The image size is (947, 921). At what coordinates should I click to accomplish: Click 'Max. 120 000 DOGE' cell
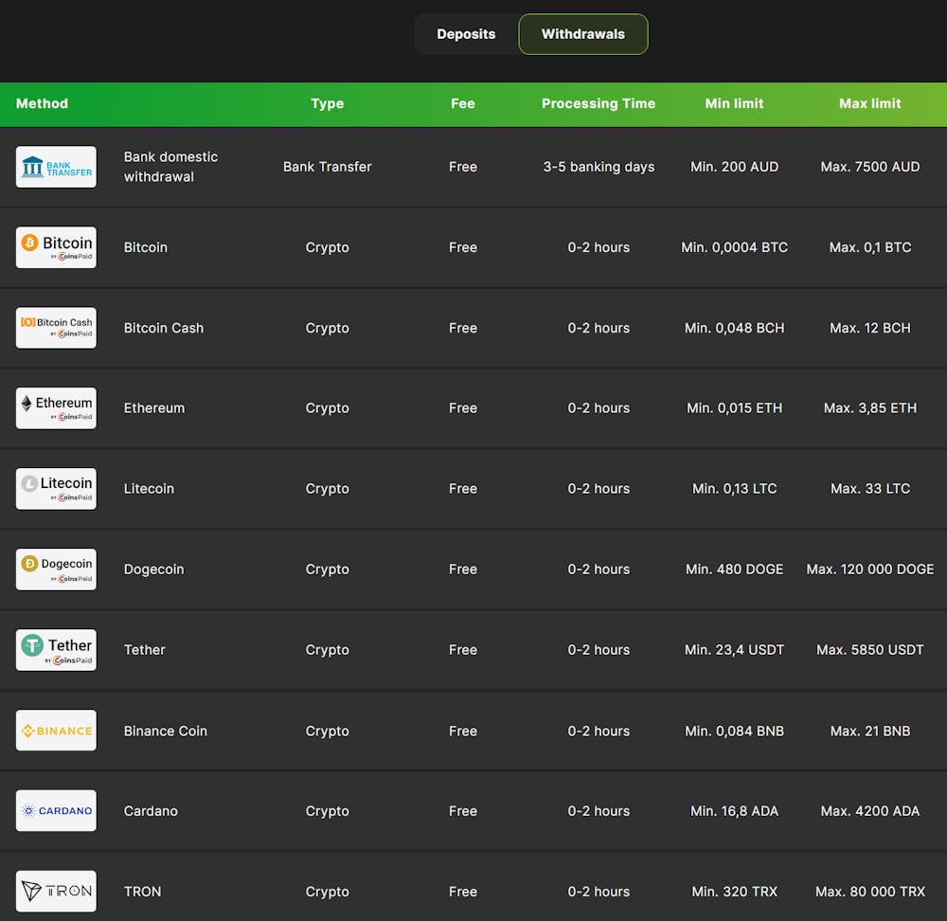coord(869,569)
